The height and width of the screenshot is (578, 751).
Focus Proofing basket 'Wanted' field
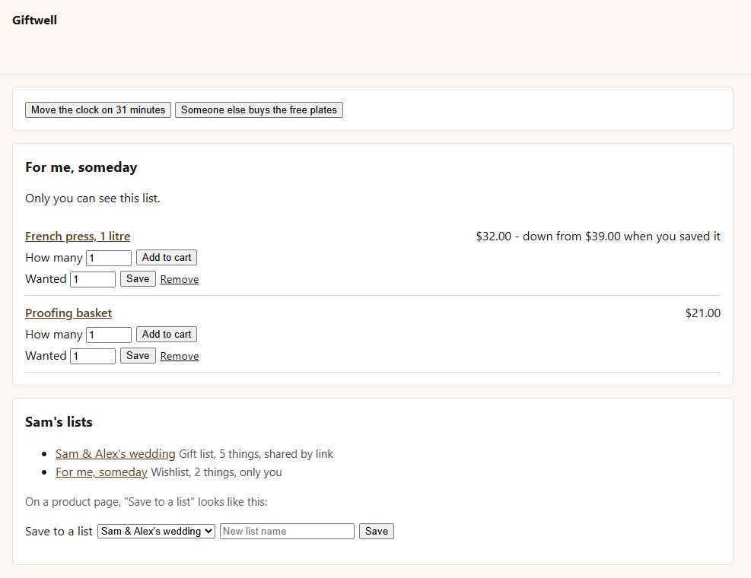click(93, 356)
